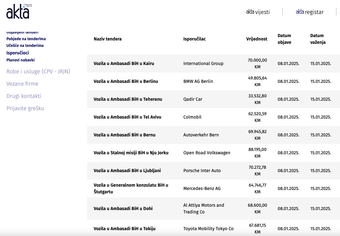This screenshot has height=236, width=340.
Task: Open the Tel Avivu embassy tender
Action: [x=127, y=117]
